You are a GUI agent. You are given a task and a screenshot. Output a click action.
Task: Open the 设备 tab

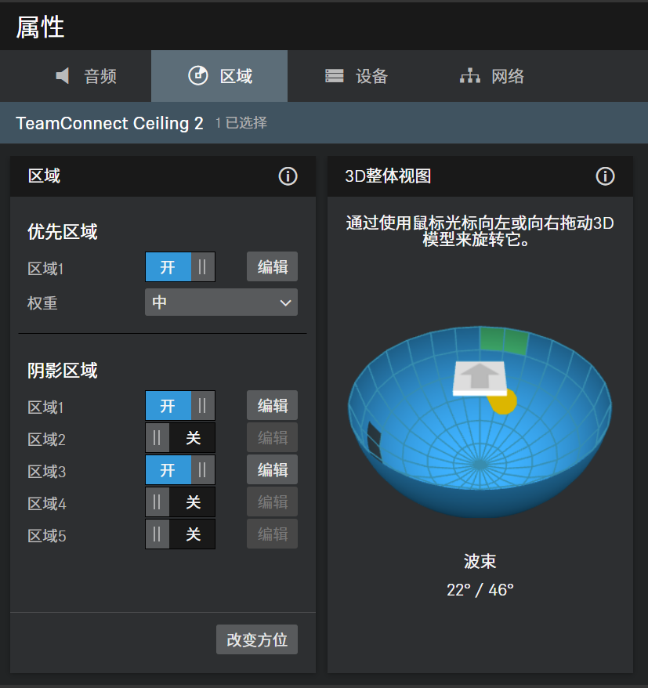[x=357, y=76]
